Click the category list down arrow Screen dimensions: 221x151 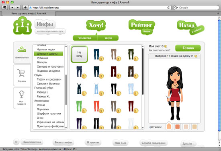coord(66,128)
